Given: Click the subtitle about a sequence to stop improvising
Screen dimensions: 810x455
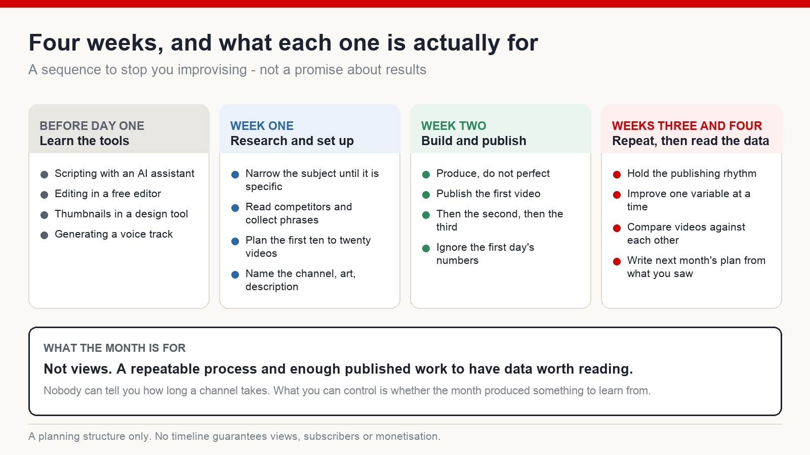Looking at the screenshot, I should tap(227, 70).
